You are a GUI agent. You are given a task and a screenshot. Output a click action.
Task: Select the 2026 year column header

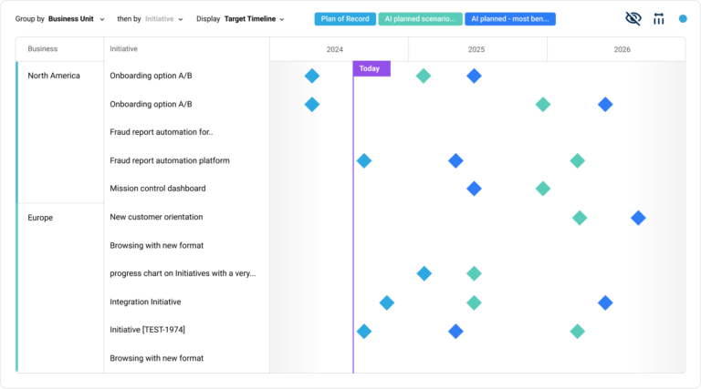point(622,49)
